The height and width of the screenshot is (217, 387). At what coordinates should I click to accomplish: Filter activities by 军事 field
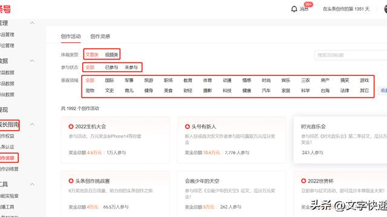129,80
